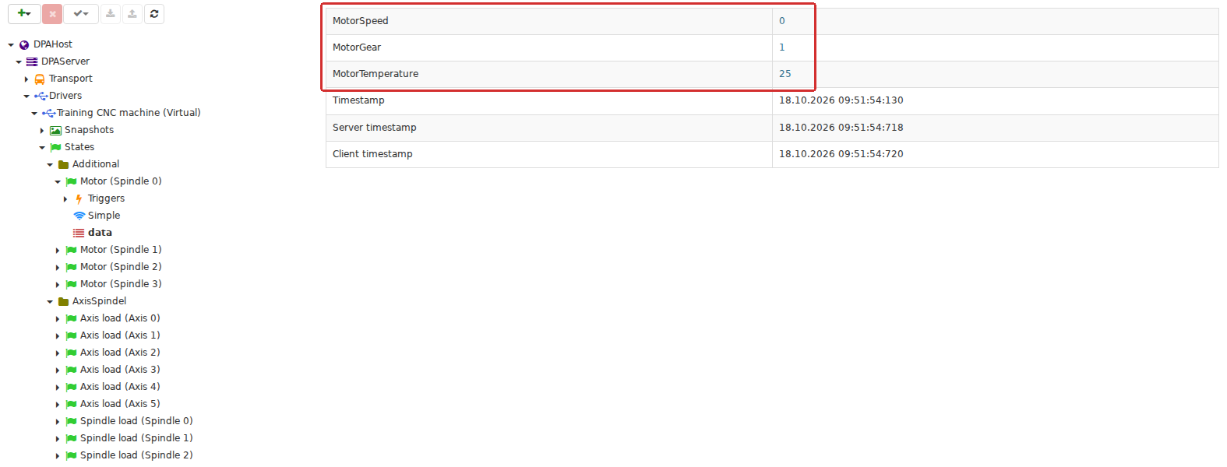Select Motor (Spindle 3) in tree
1227x467 pixels.
(121, 284)
